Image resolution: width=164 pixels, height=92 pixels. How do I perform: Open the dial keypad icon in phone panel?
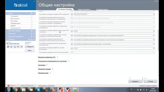tap(22, 47)
